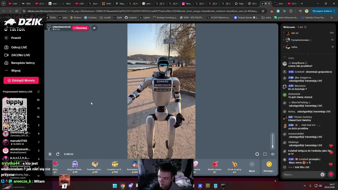Click the Wymagane działanie browser button
338x190 pixels.
tap(323, 11)
